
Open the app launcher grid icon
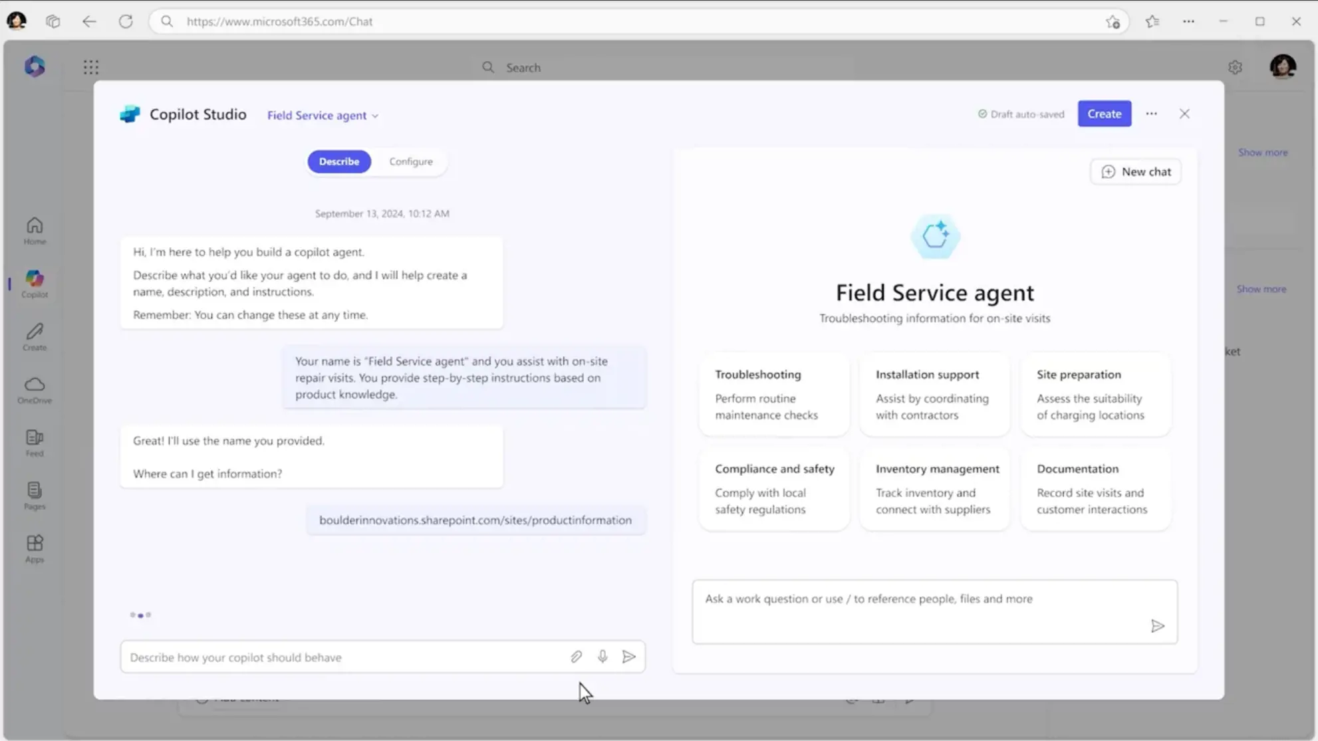point(91,67)
